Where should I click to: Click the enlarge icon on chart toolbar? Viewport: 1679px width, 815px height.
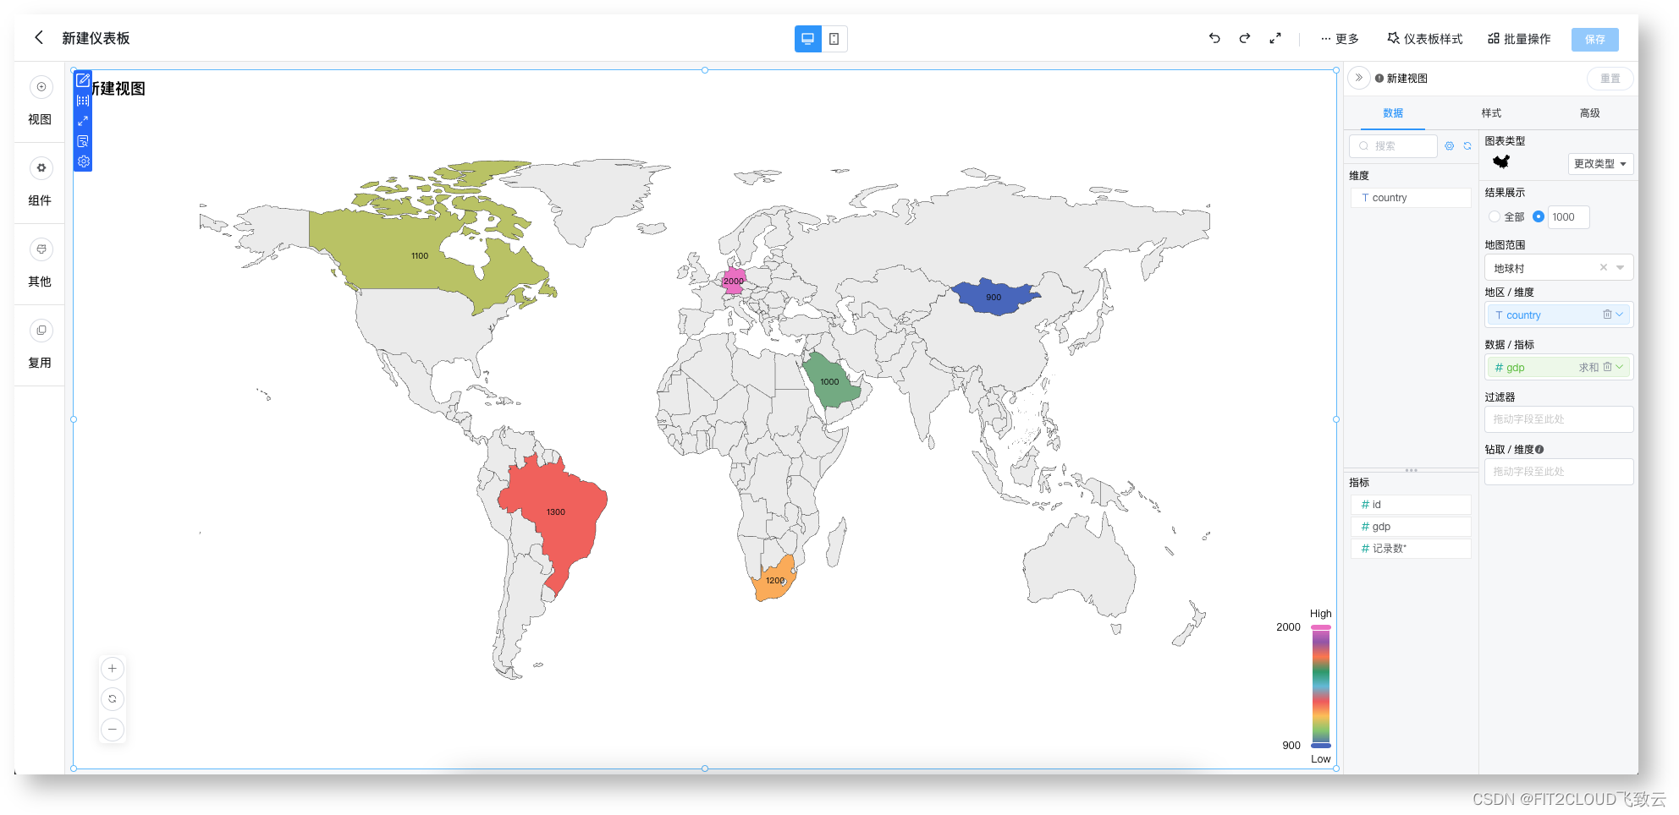click(x=83, y=121)
